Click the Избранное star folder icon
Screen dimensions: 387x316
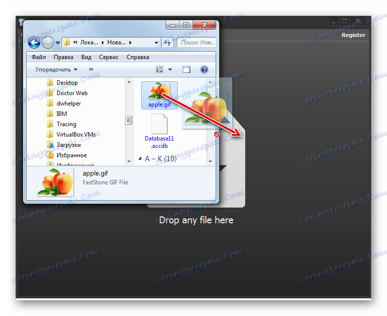(x=50, y=155)
